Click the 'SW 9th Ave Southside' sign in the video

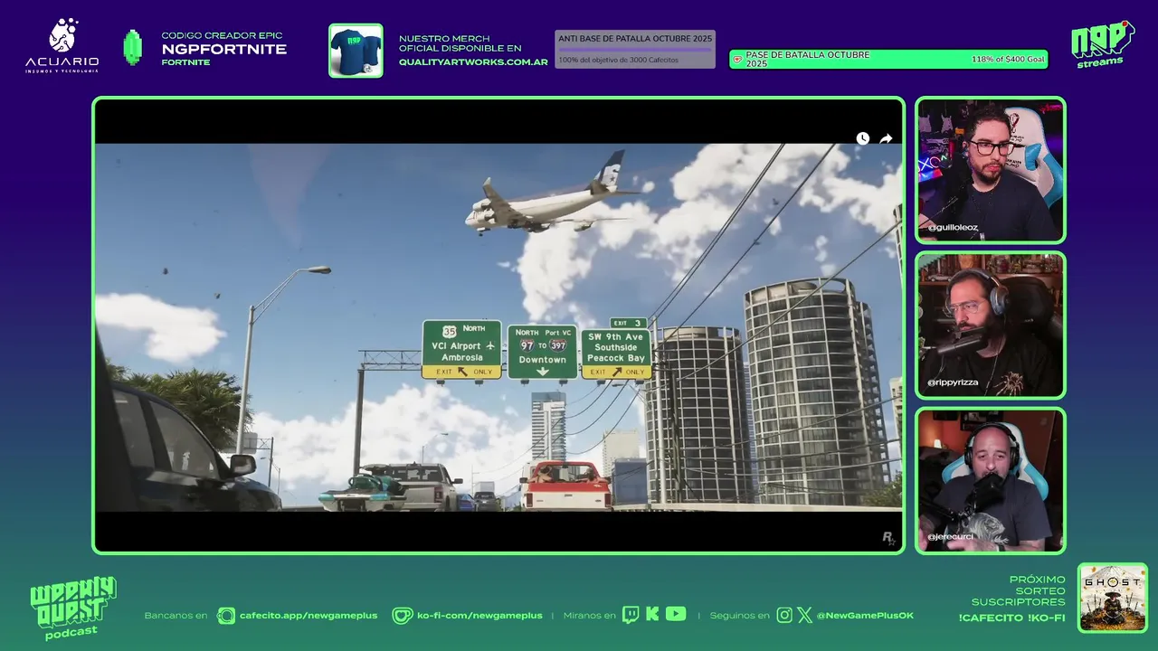pos(616,354)
